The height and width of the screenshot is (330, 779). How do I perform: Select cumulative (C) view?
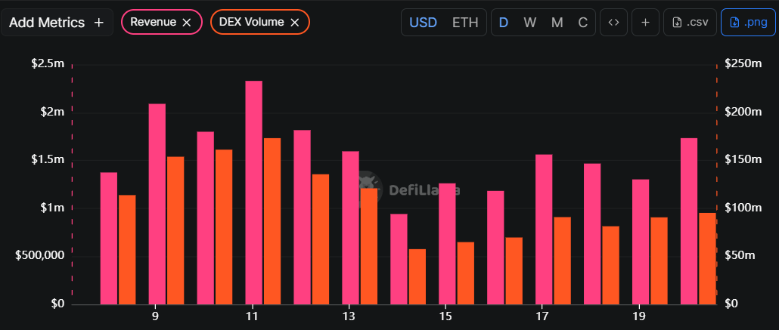tap(583, 23)
